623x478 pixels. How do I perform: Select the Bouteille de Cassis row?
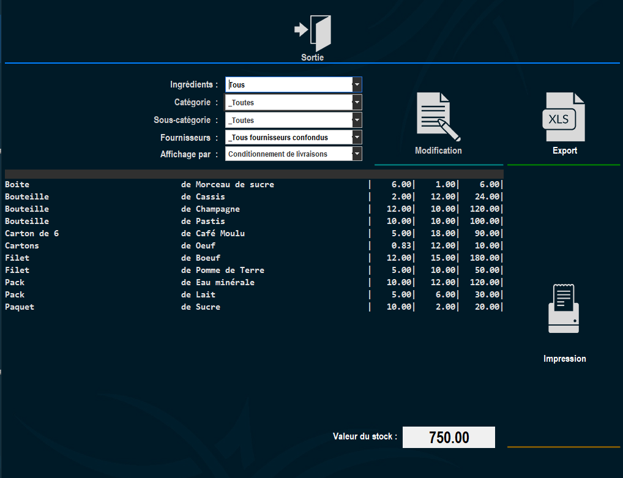click(x=255, y=196)
